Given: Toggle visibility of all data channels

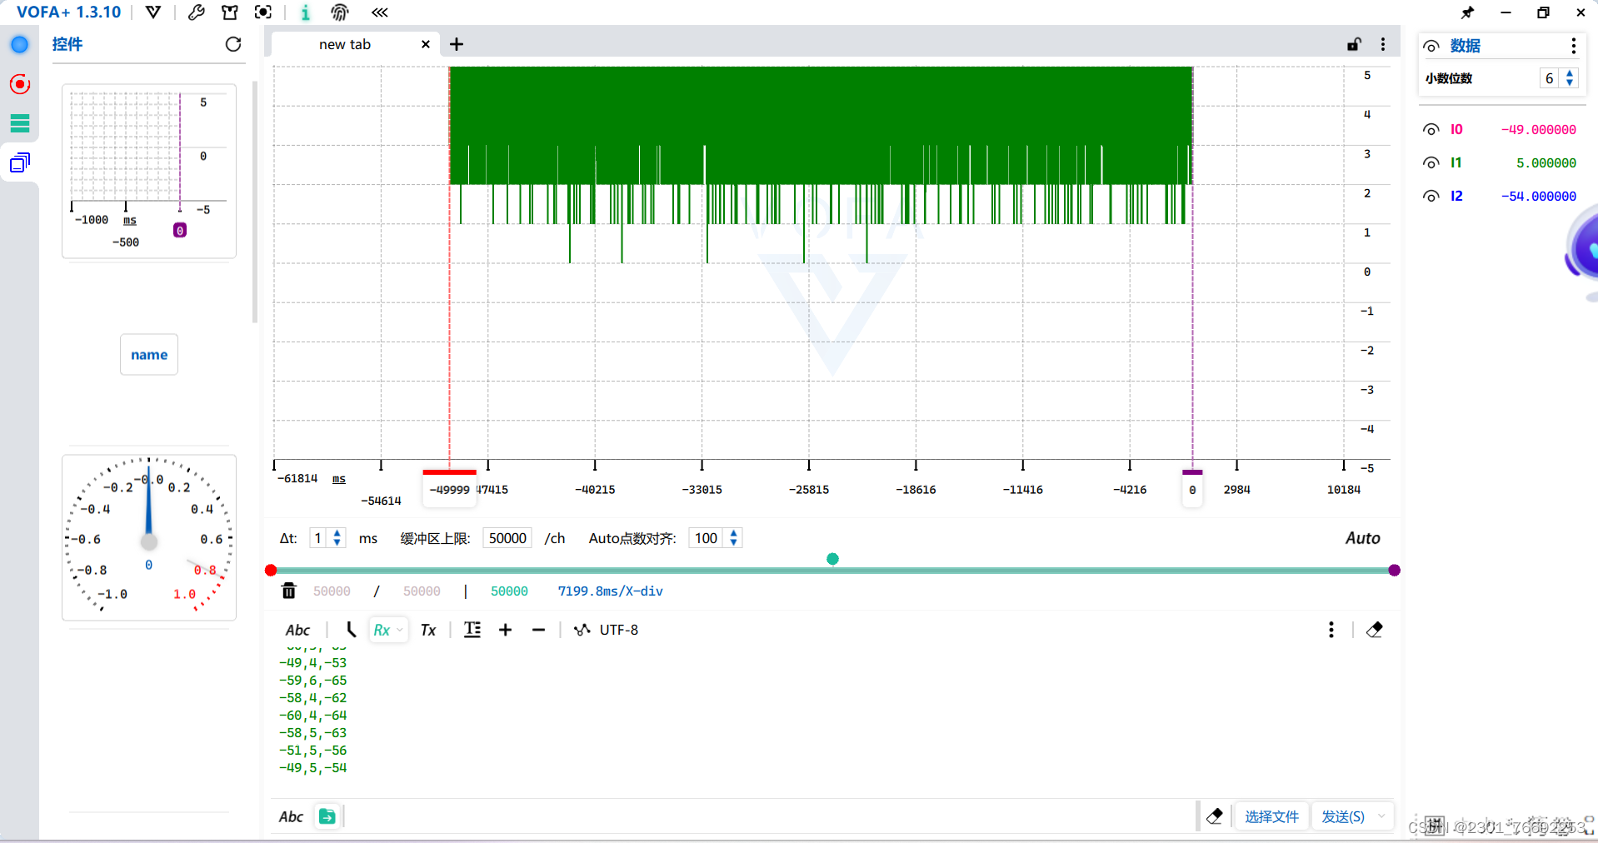Looking at the screenshot, I should click(x=1431, y=47).
